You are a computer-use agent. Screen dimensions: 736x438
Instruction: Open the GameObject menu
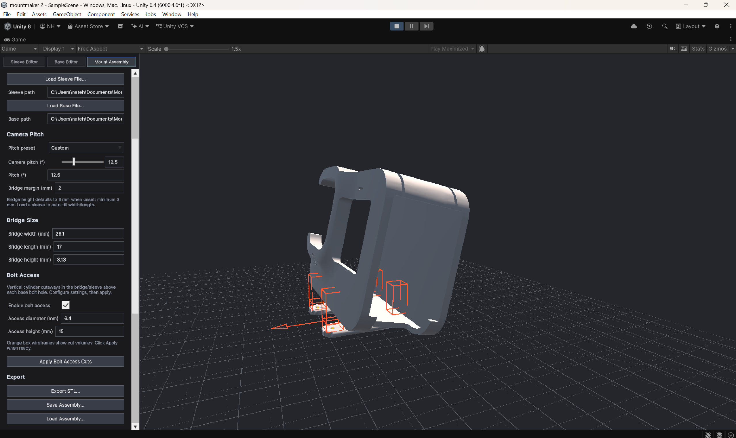tap(67, 14)
